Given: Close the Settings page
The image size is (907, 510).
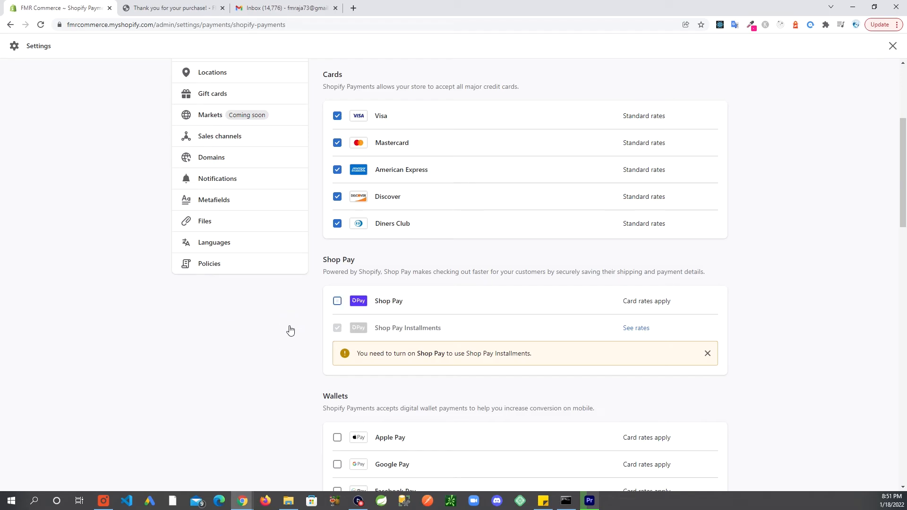Looking at the screenshot, I should (x=892, y=46).
